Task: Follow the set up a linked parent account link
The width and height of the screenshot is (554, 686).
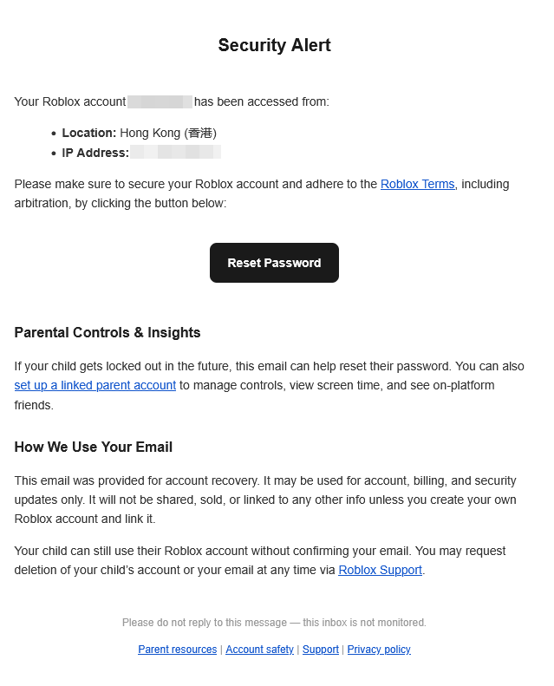Action: coord(95,385)
